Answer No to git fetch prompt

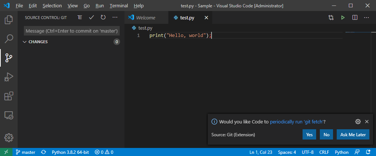[326, 134]
